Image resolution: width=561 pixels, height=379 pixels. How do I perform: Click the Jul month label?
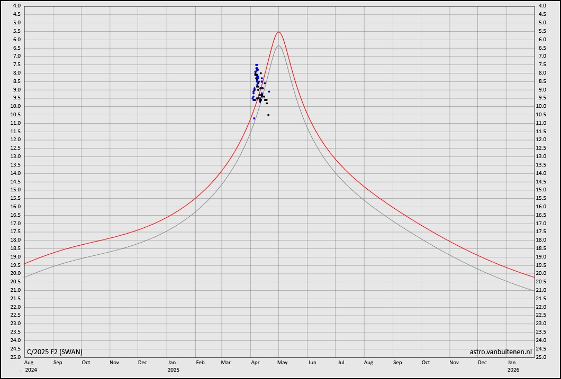coord(340,363)
